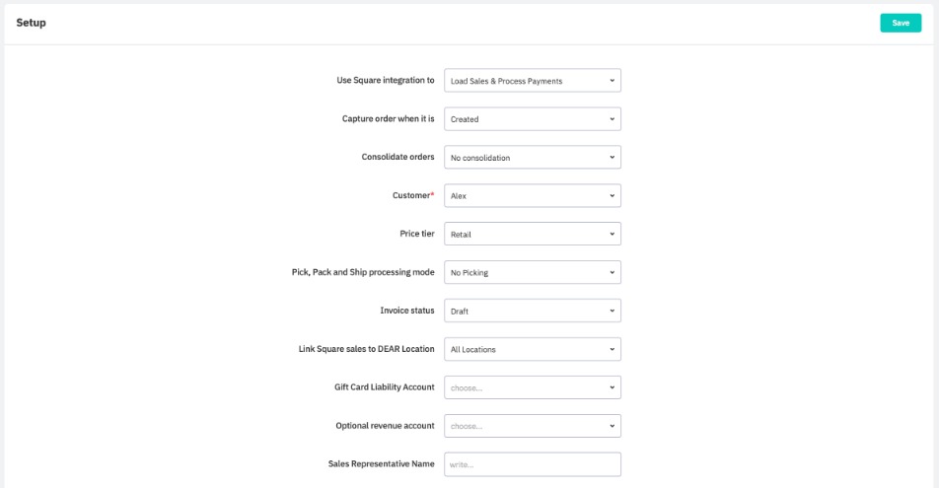Click the chevron on Capture order field
This screenshot has height=488, width=939.
(x=612, y=119)
